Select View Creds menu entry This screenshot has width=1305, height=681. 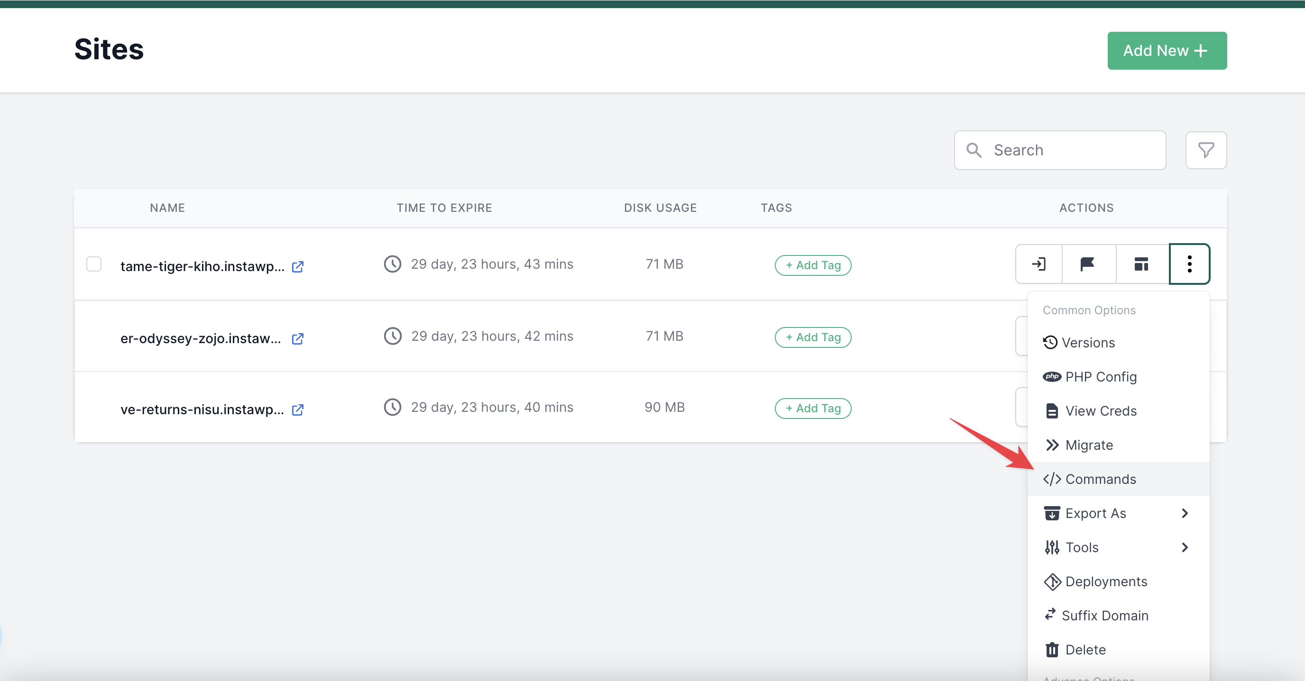coord(1100,410)
